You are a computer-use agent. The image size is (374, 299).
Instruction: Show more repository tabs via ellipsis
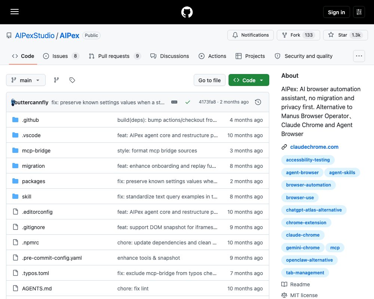coord(359,56)
